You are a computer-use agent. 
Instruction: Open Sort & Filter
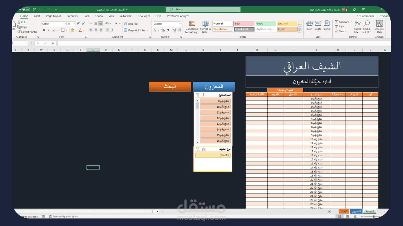coord(358,27)
